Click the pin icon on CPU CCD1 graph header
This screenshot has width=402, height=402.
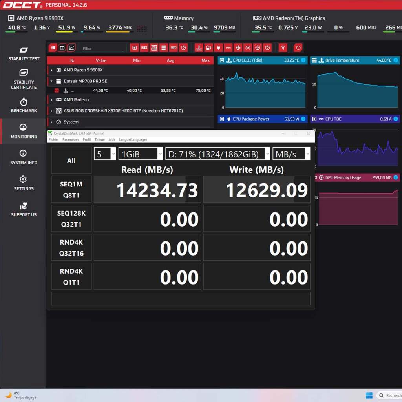coord(222,60)
